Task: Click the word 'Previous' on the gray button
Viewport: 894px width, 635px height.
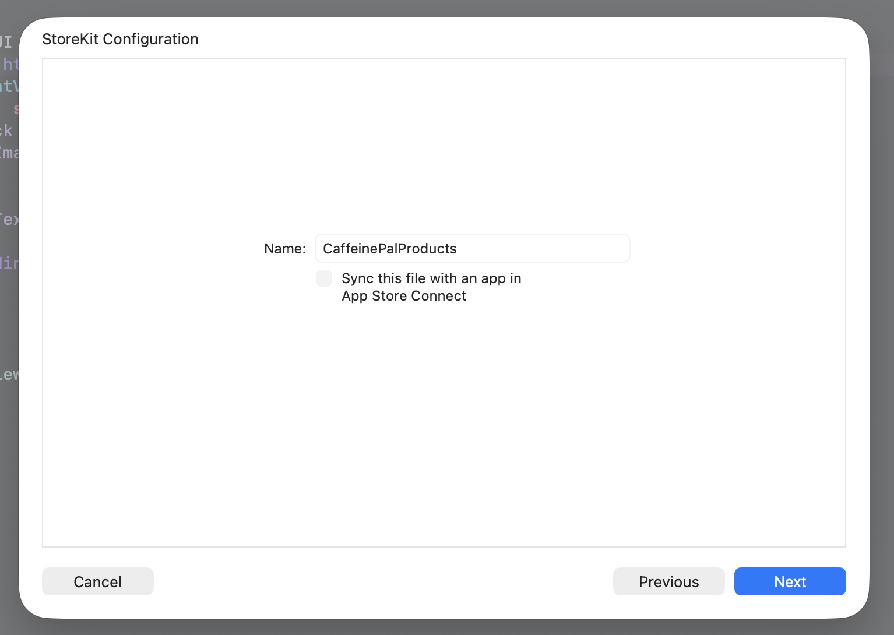Action: [668, 581]
